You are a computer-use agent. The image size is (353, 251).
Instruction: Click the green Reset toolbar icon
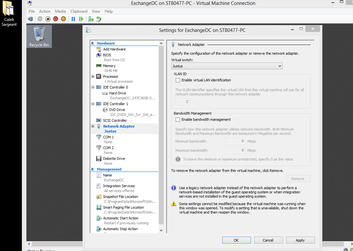[81, 19]
